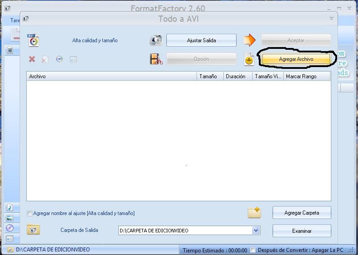Viewport: 358px width, 255px height.
Task: Click Tiempo Estimado : 00:00:00 in status bar
Action: pyautogui.click(x=215, y=251)
